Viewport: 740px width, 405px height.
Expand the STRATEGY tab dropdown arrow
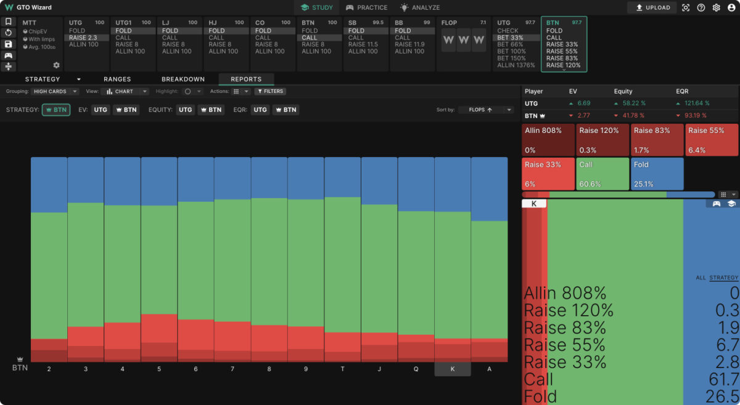[x=79, y=79]
